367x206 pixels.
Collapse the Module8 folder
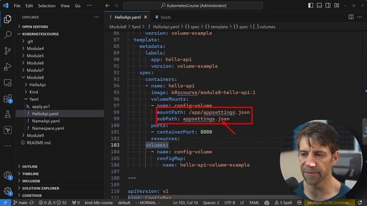[60, 77]
